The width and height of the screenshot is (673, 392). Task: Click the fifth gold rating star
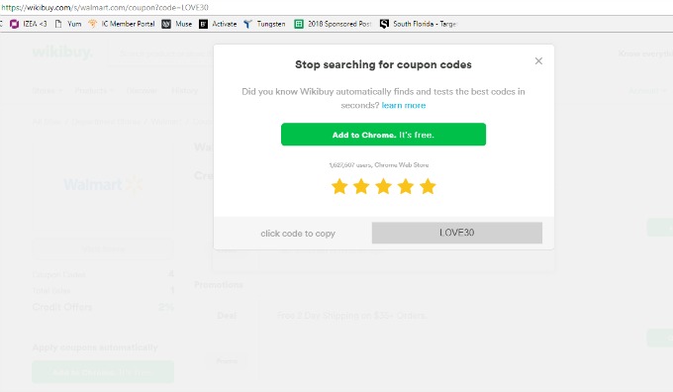pyautogui.click(x=428, y=186)
